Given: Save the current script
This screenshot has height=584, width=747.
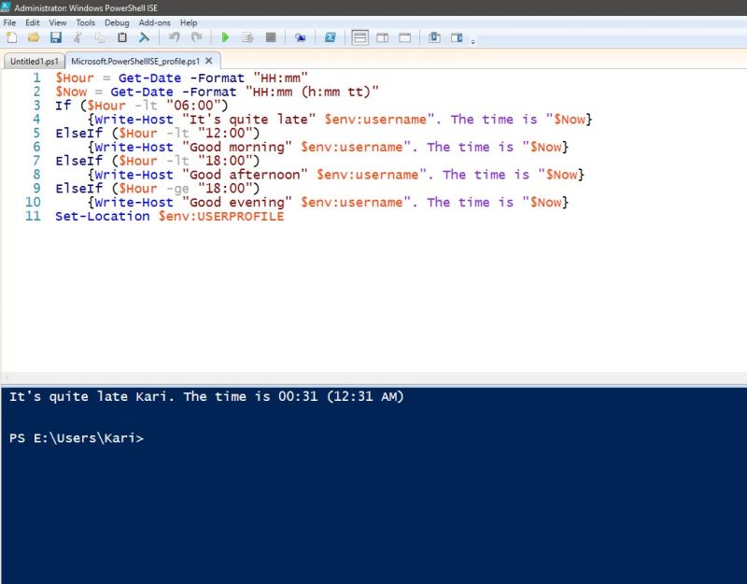Looking at the screenshot, I should coord(57,37).
